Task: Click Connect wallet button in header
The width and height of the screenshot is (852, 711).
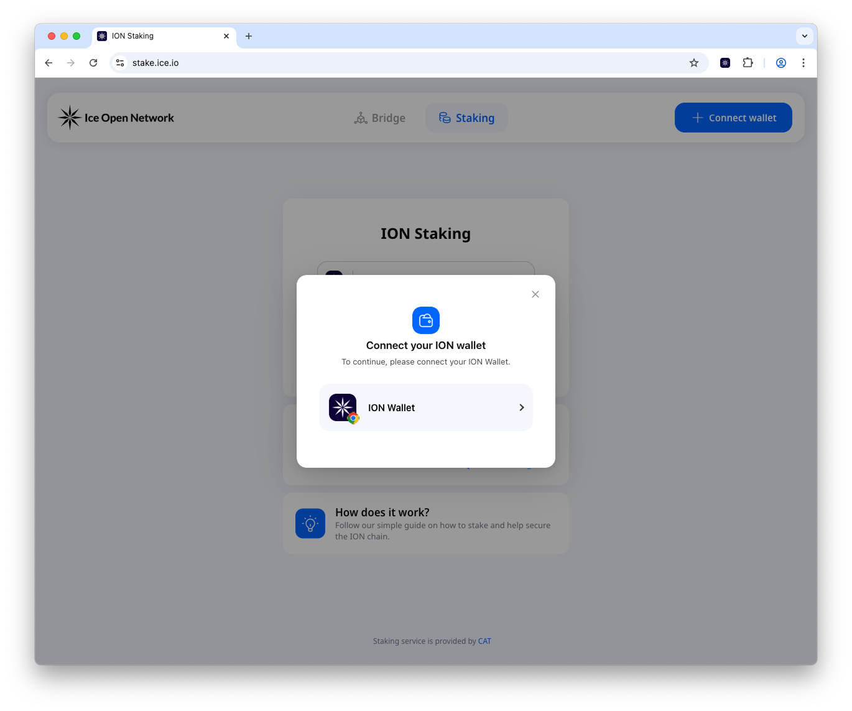Action: point(733,118)
